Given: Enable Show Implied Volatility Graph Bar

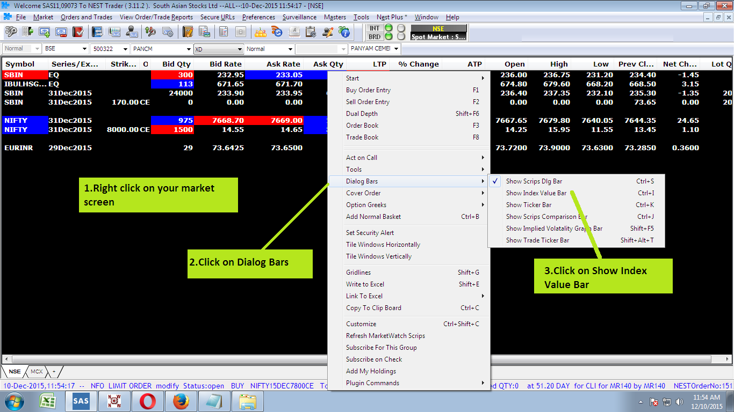Looking at the screenshot, I should [577, 229].
